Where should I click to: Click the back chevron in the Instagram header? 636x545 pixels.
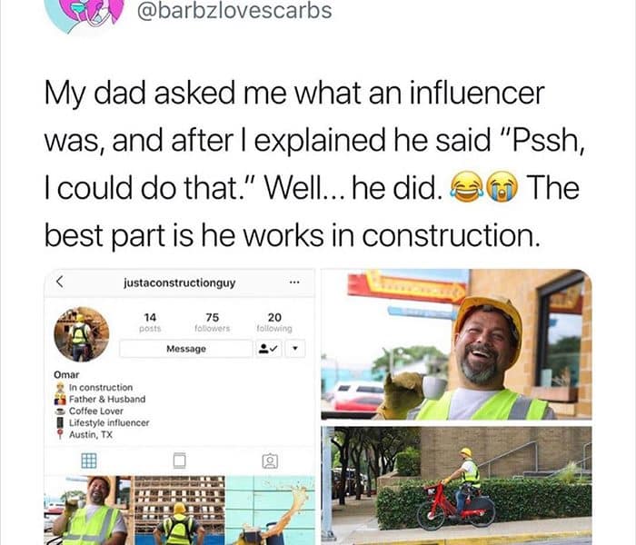coord(60,282)
